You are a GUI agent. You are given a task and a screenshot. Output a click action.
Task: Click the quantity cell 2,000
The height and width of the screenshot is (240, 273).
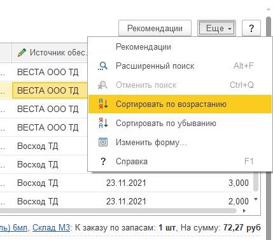tap(239, 201)
